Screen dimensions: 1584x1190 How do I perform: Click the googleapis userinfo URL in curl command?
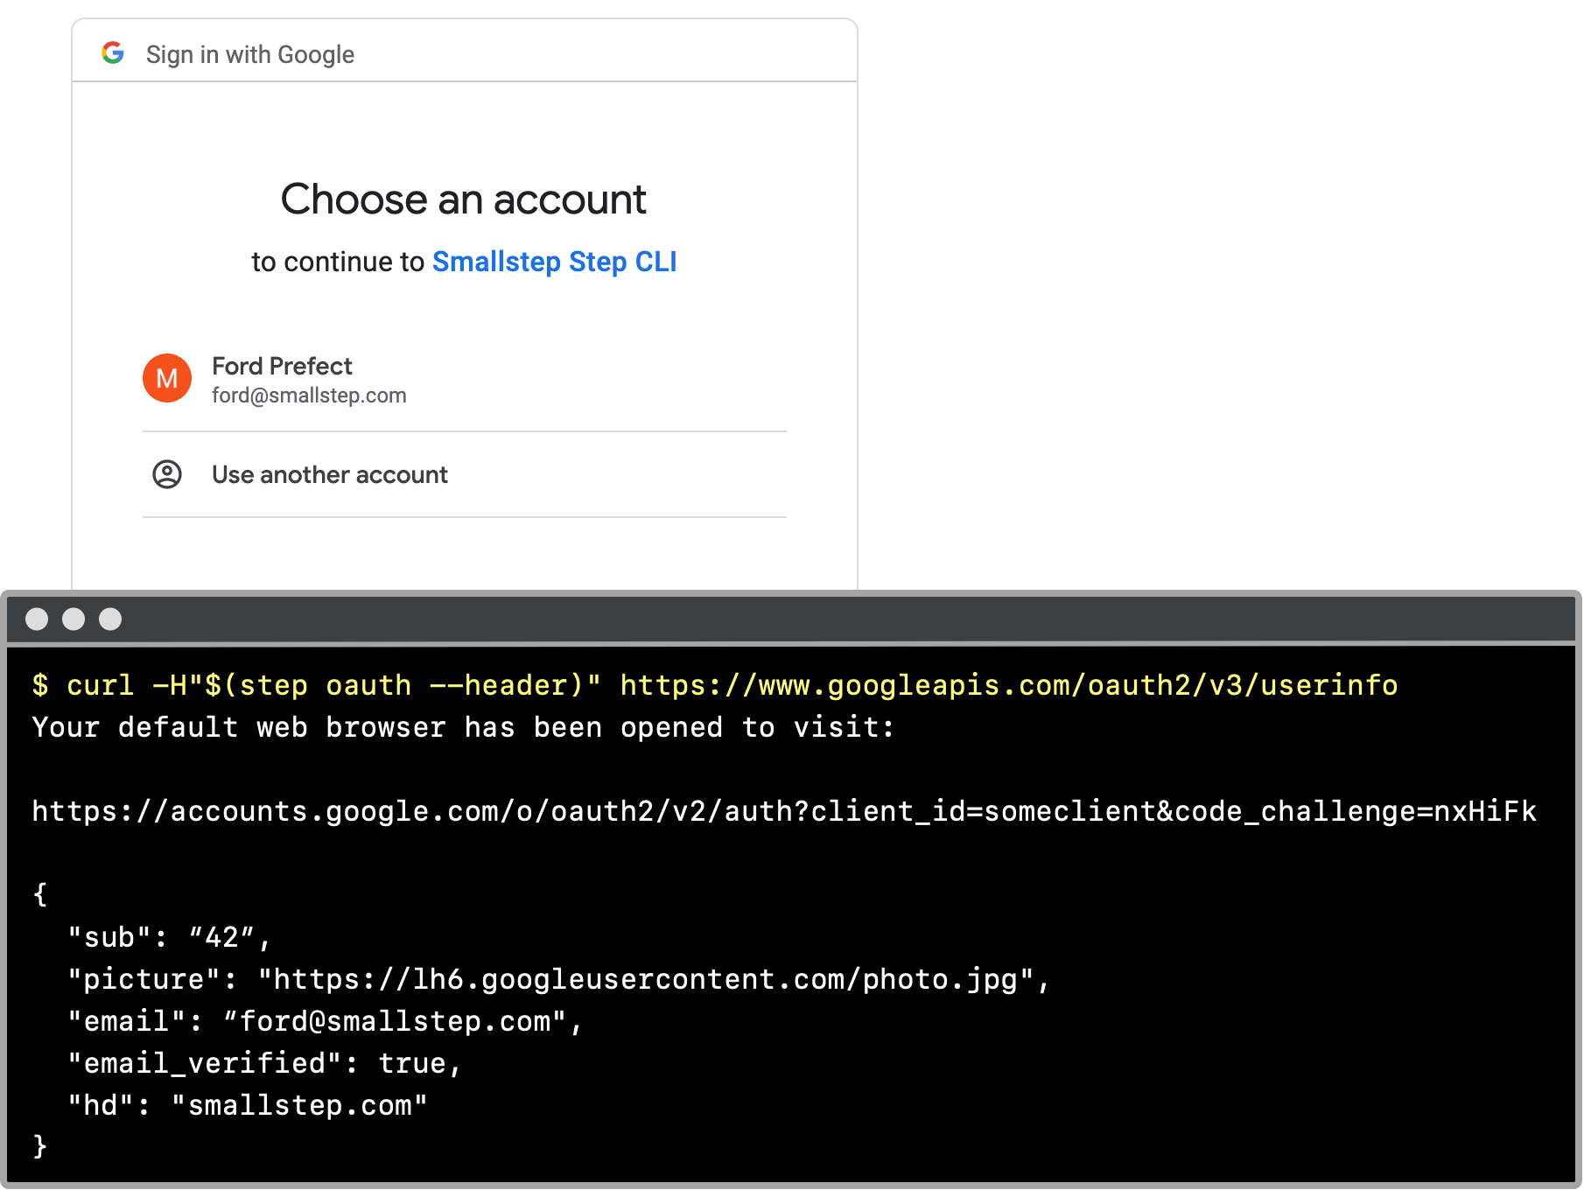point(1009,685)
